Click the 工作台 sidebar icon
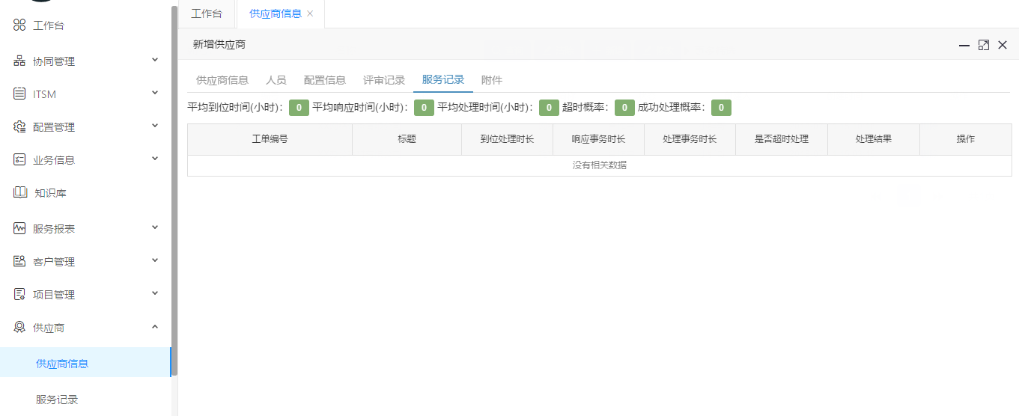Screen dimensions: 1019x416 (x=19, y=25)
